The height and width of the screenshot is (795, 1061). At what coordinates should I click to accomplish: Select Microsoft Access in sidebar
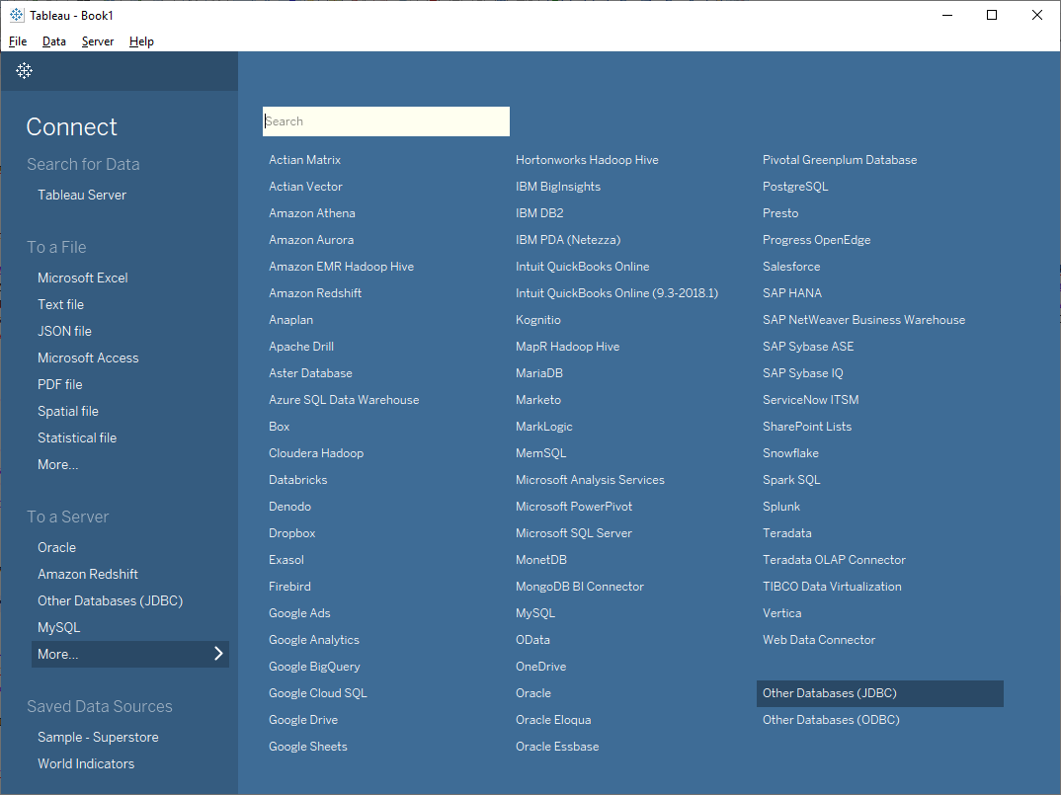coord(88,358)
